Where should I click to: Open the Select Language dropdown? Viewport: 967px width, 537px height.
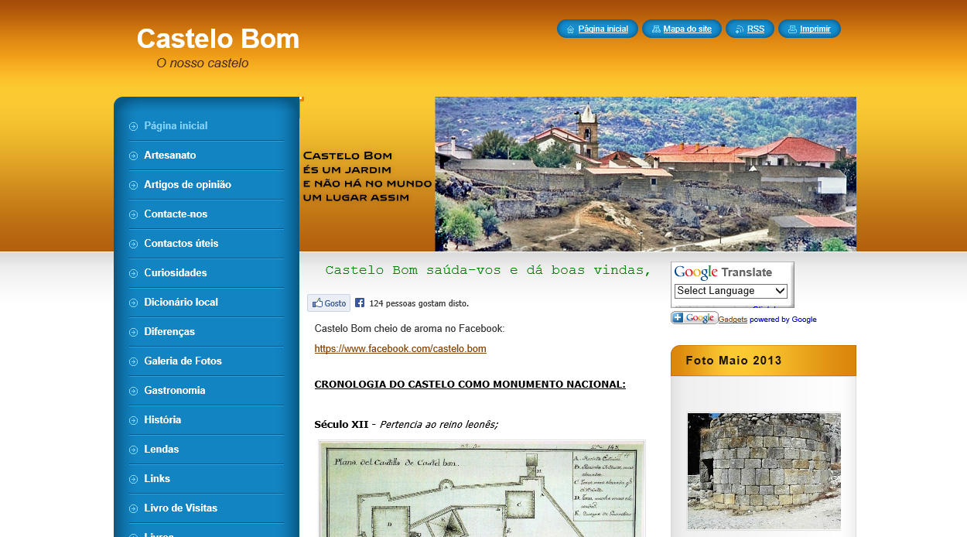coord(730,291)
